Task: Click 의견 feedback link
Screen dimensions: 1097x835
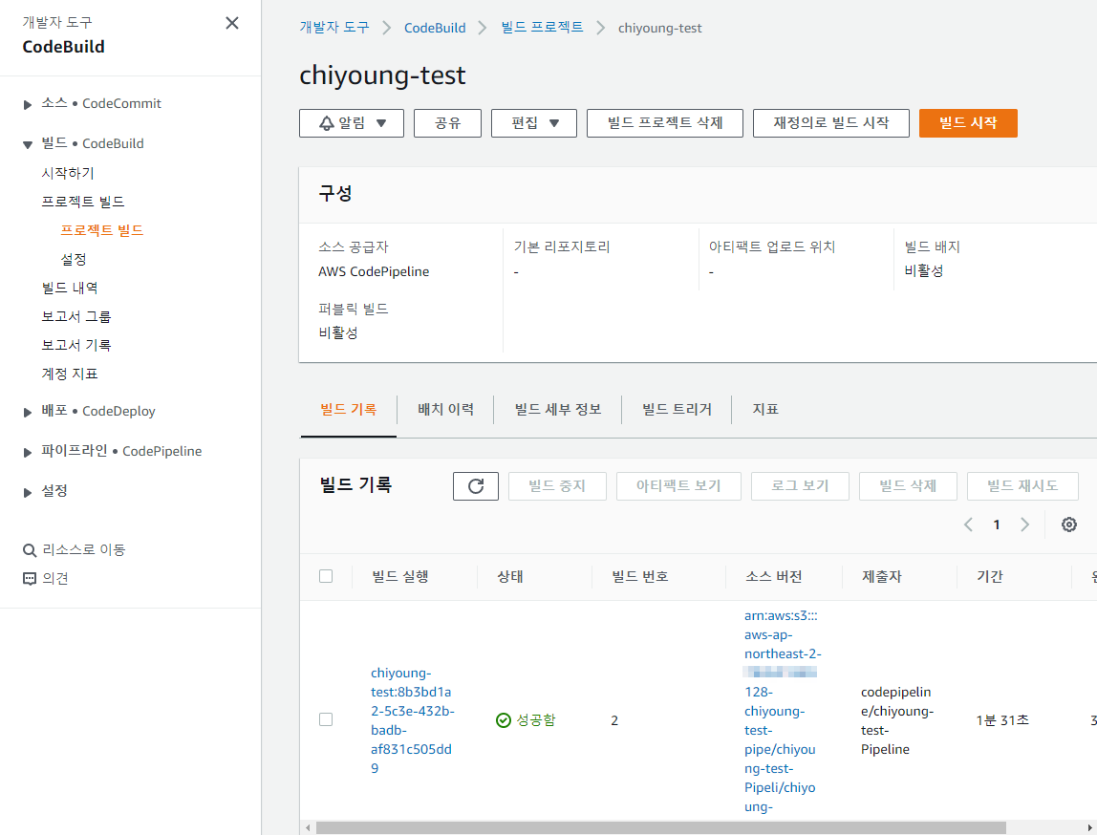Action: [55, 578]
